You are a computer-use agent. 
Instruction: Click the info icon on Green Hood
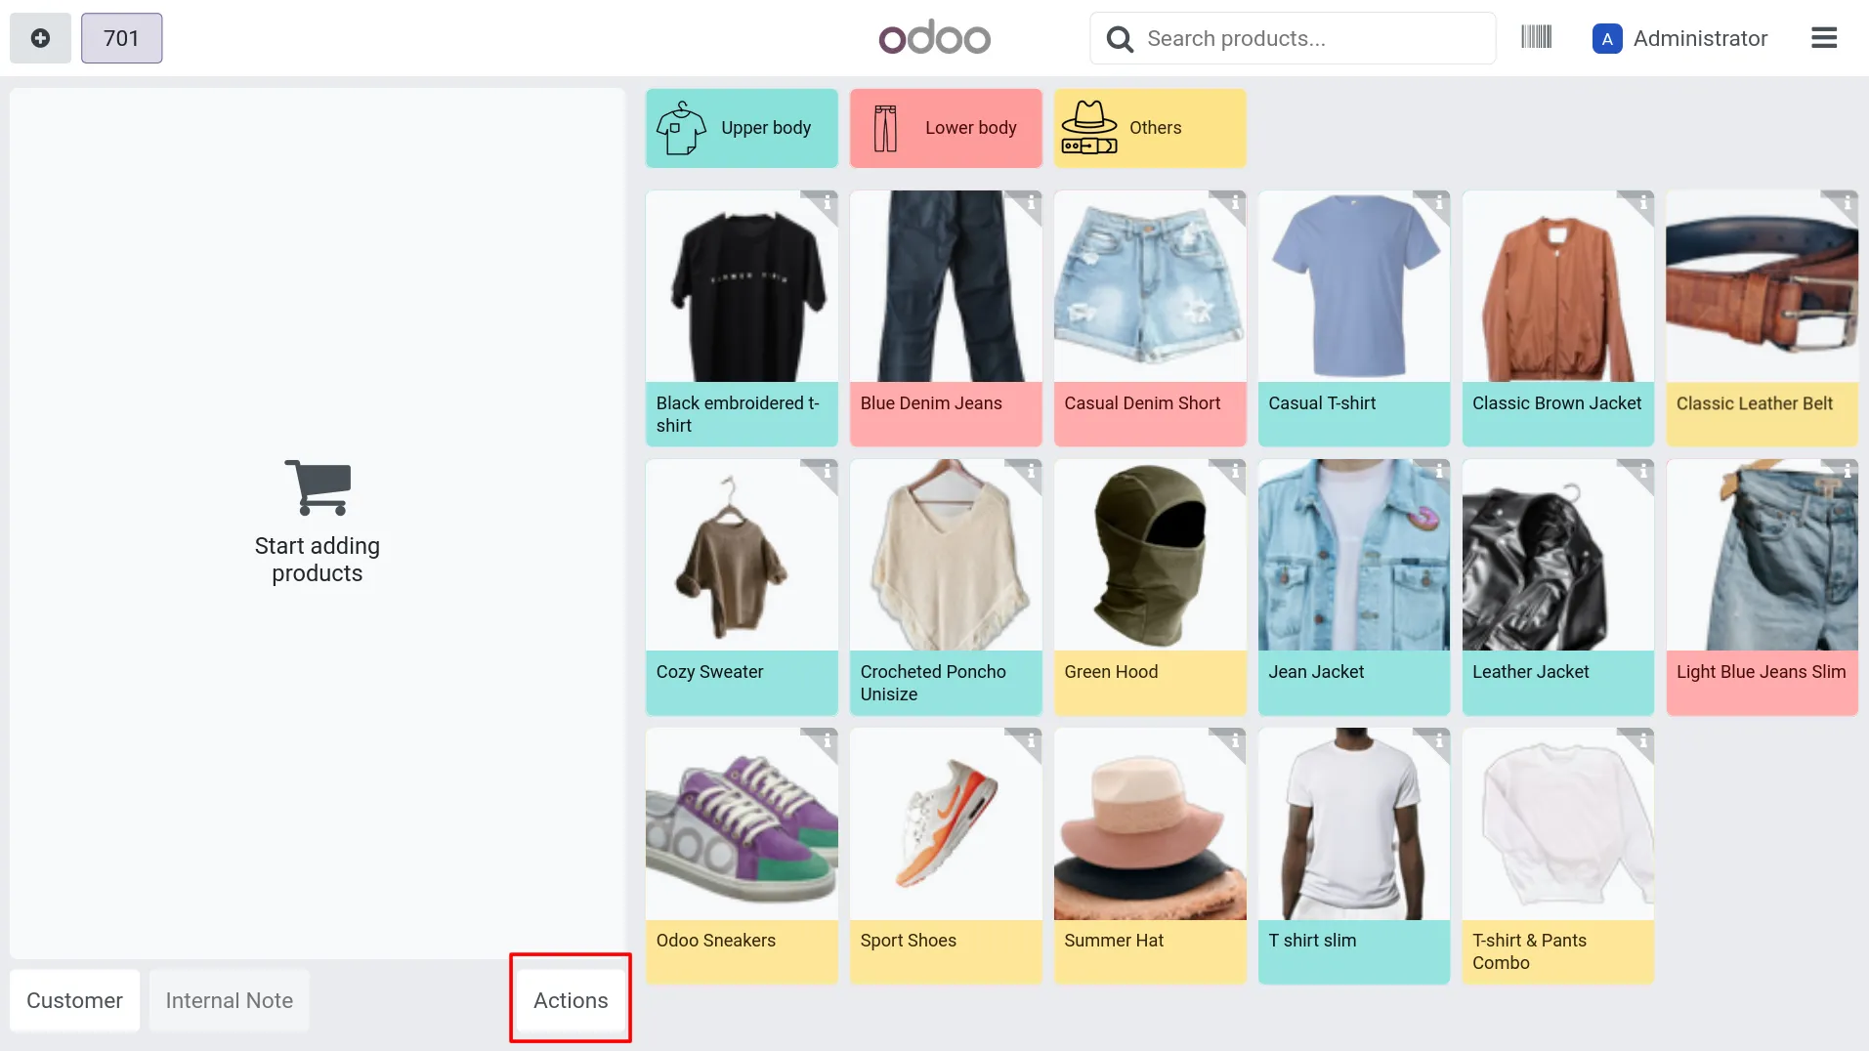point(1234,472)
